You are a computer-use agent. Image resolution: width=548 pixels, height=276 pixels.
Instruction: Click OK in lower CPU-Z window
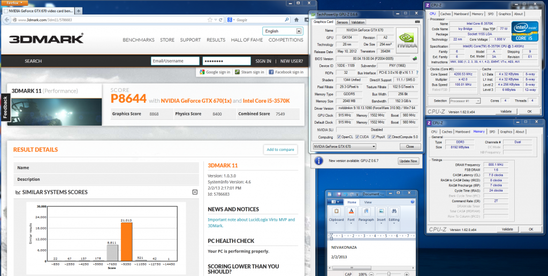[530, 229]
